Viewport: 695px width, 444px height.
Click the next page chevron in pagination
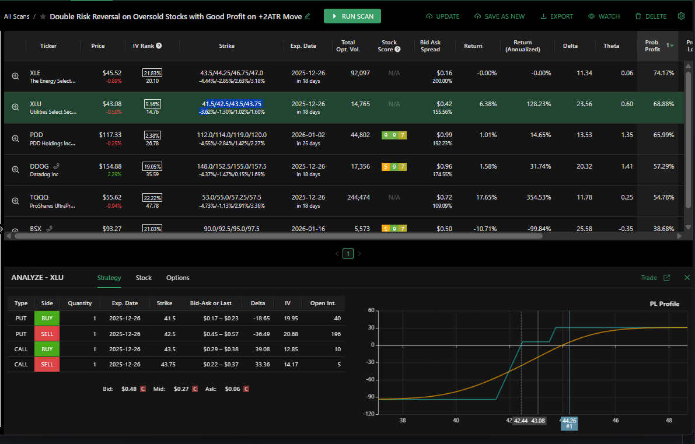[x=359, y=254]
